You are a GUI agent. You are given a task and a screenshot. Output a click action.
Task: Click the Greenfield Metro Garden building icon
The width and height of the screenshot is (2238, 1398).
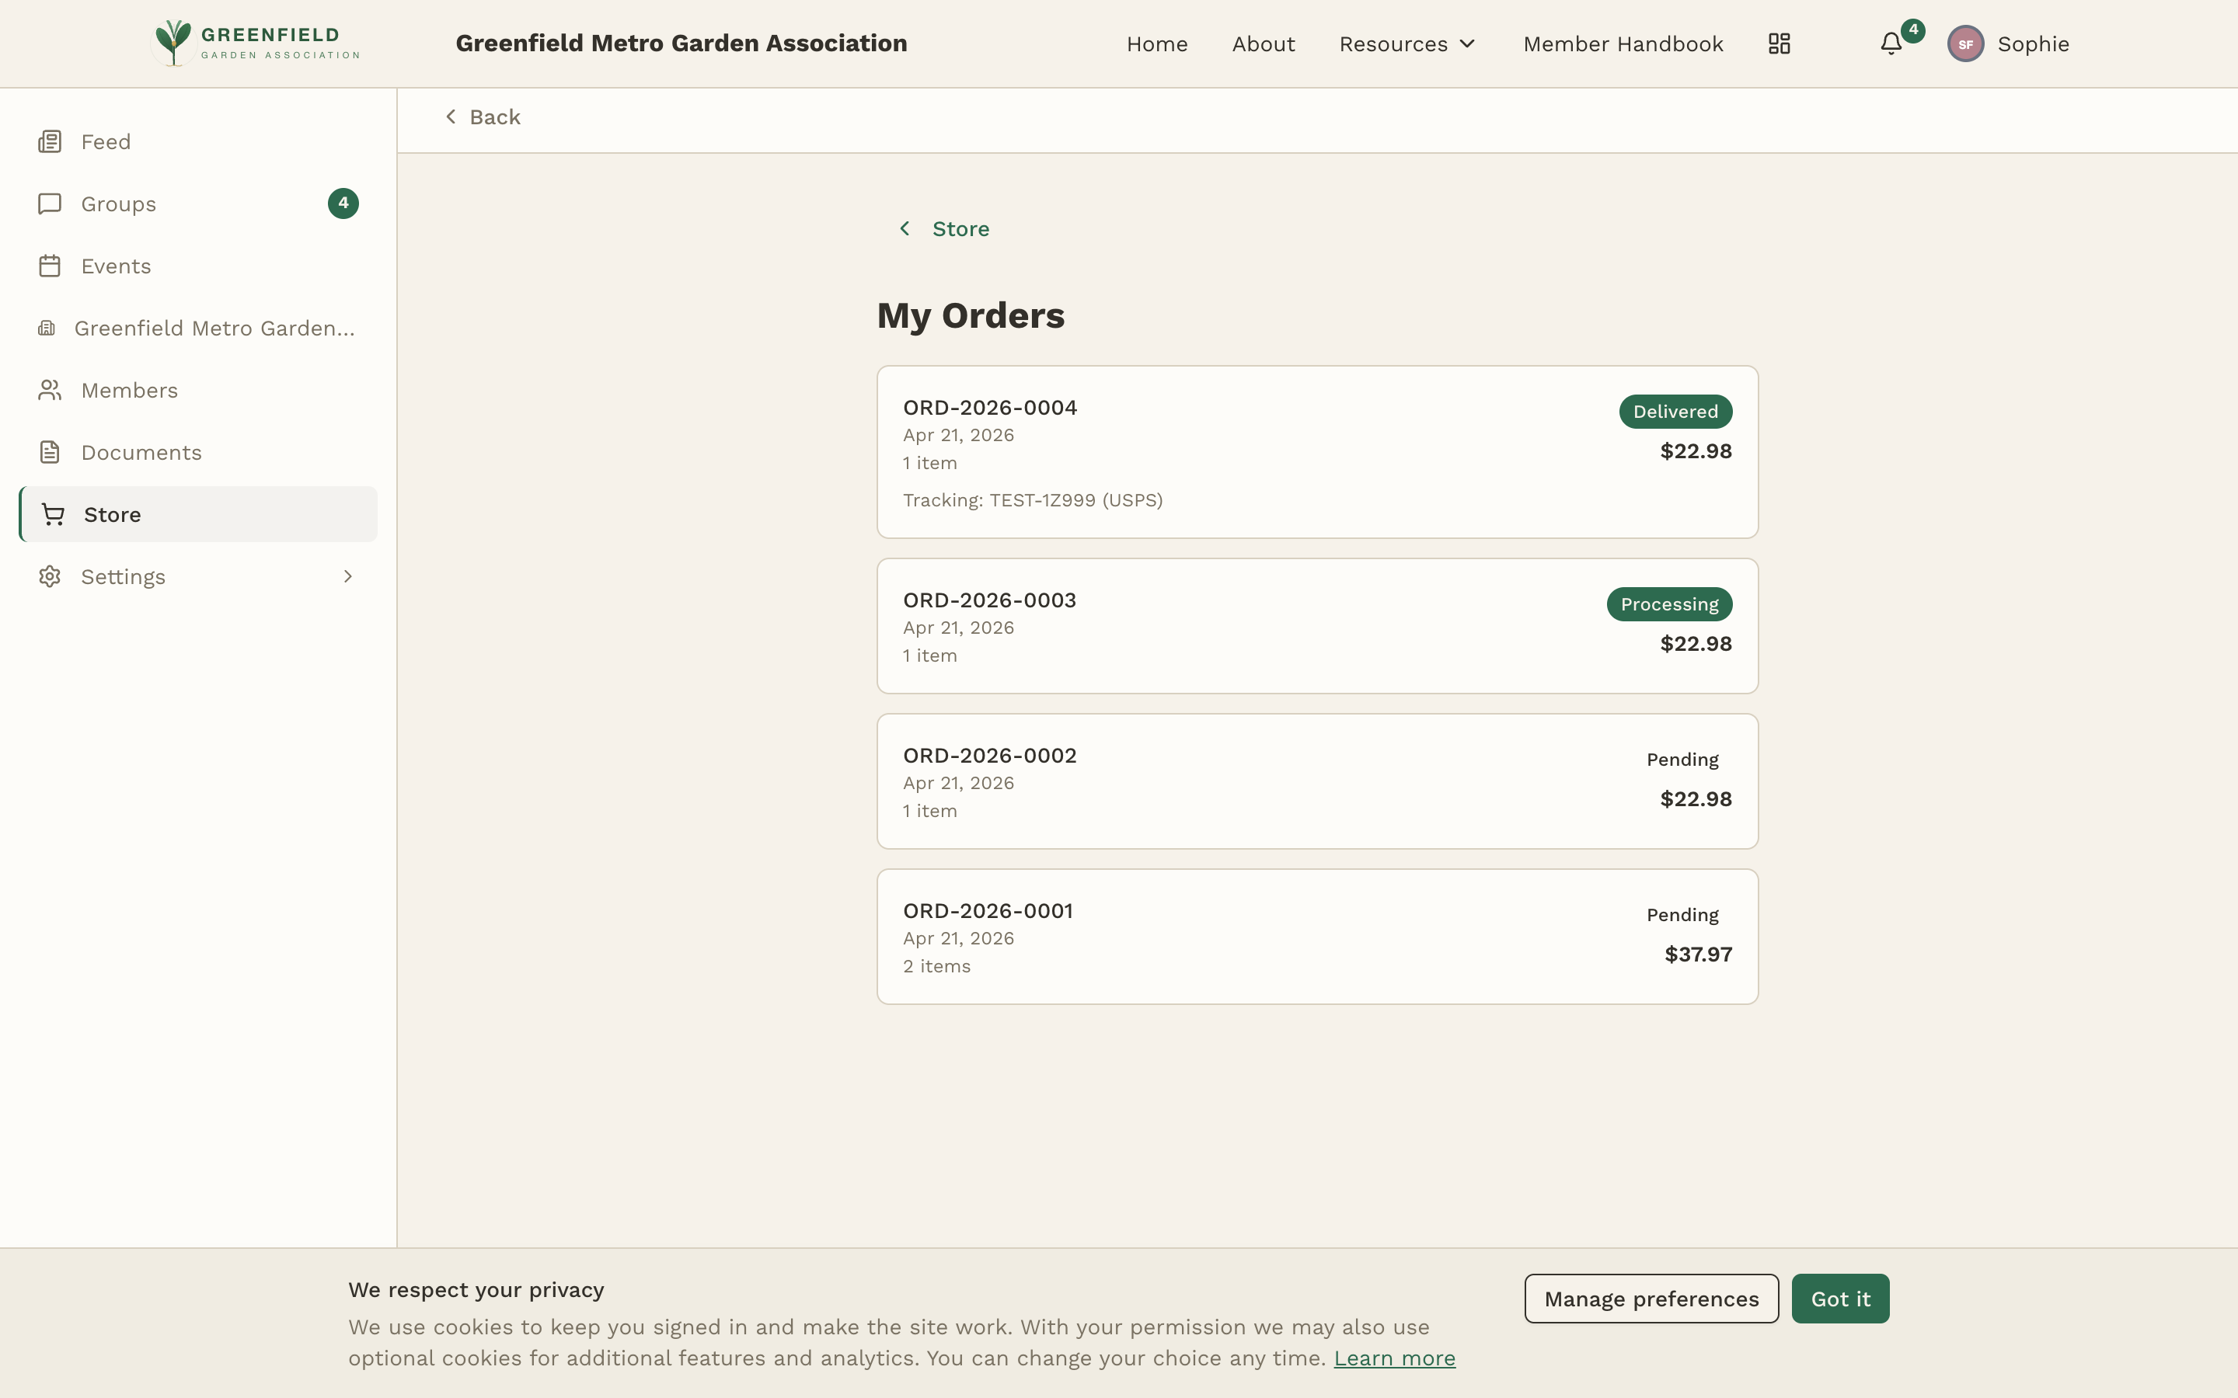pyautogui.click(x=47, y=329)
